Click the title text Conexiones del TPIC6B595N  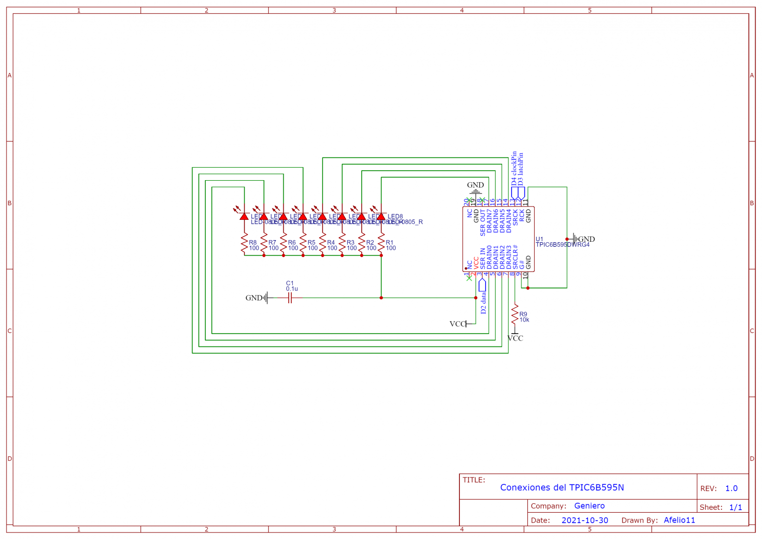tap(562, 487)
